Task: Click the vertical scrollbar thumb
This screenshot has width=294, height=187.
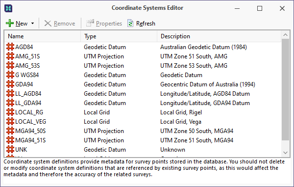Action: (285, 89)
